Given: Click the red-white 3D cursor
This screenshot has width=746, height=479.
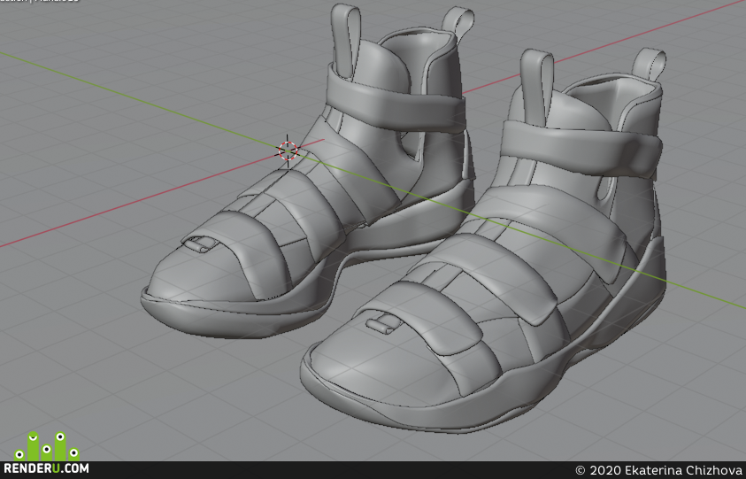Looking at the screenshot, I should [288, 151].
